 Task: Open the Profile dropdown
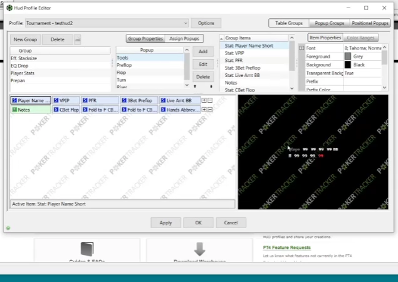coord(186,23)
